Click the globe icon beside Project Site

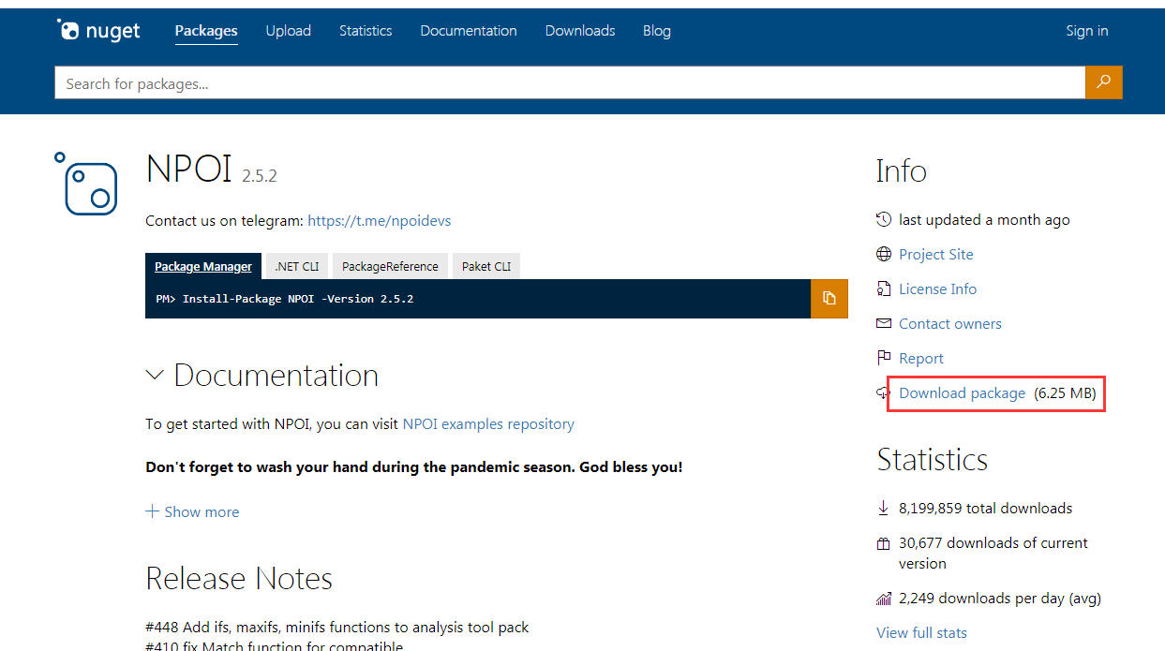882,254
